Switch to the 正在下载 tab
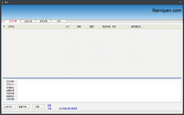Screen dimensions: 184x115 coord(13,21)
